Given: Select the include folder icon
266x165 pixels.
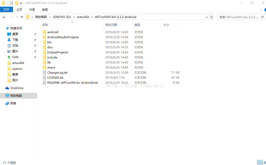Looking at the screenshot, I should [44, 57].
